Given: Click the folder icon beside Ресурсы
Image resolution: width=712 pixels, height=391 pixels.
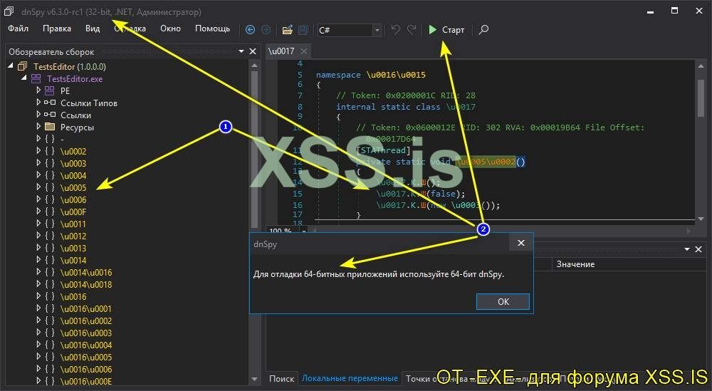Looking at the screenshot, I should pos(50,127).
